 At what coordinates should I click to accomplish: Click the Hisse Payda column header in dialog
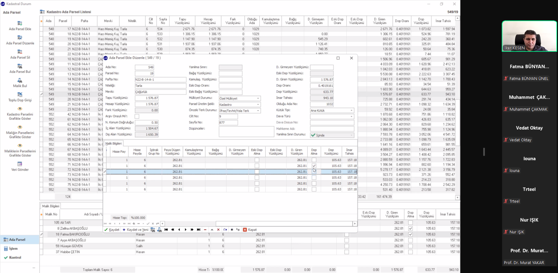pyautogui.click(x=137, y=152)
